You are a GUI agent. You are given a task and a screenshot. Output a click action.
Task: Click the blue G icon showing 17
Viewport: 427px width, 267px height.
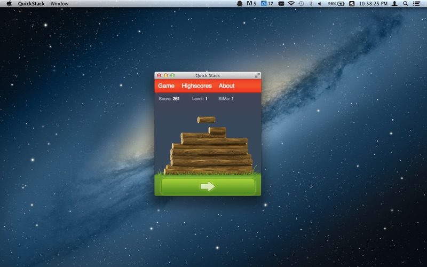tap(267, 4)
